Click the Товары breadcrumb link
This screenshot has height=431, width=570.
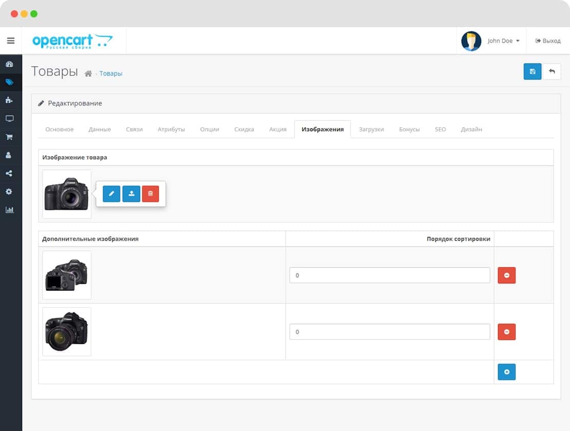[111, 73]
